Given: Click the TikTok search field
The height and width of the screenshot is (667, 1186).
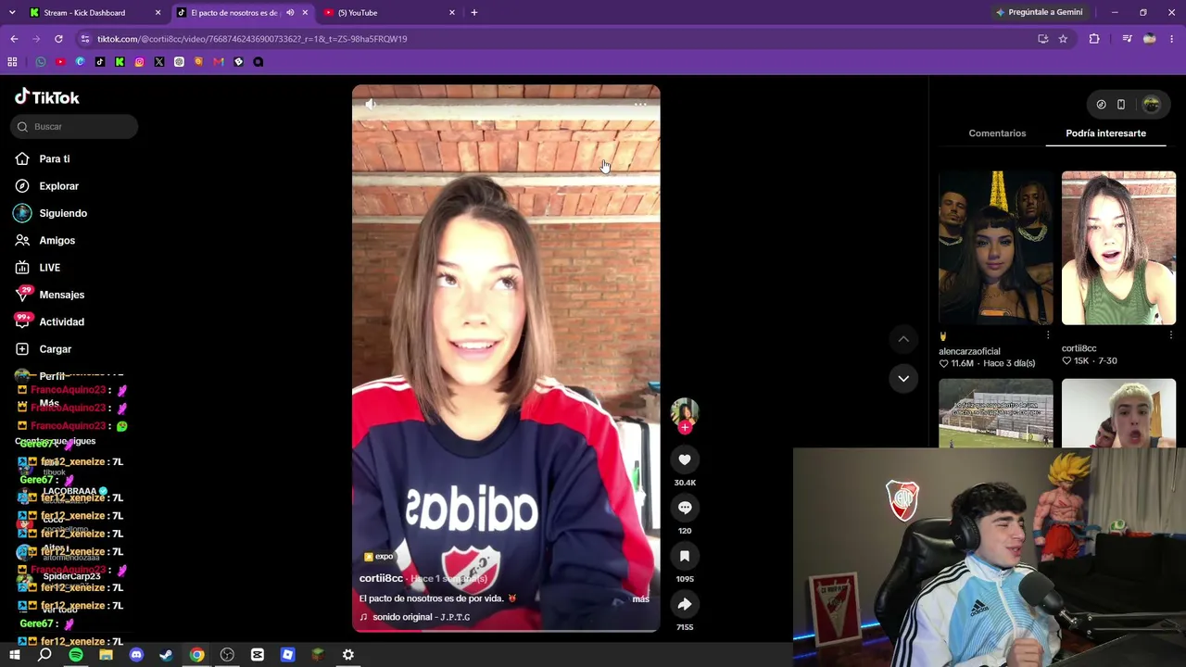Looking at the screenshot, I should 74,127.
